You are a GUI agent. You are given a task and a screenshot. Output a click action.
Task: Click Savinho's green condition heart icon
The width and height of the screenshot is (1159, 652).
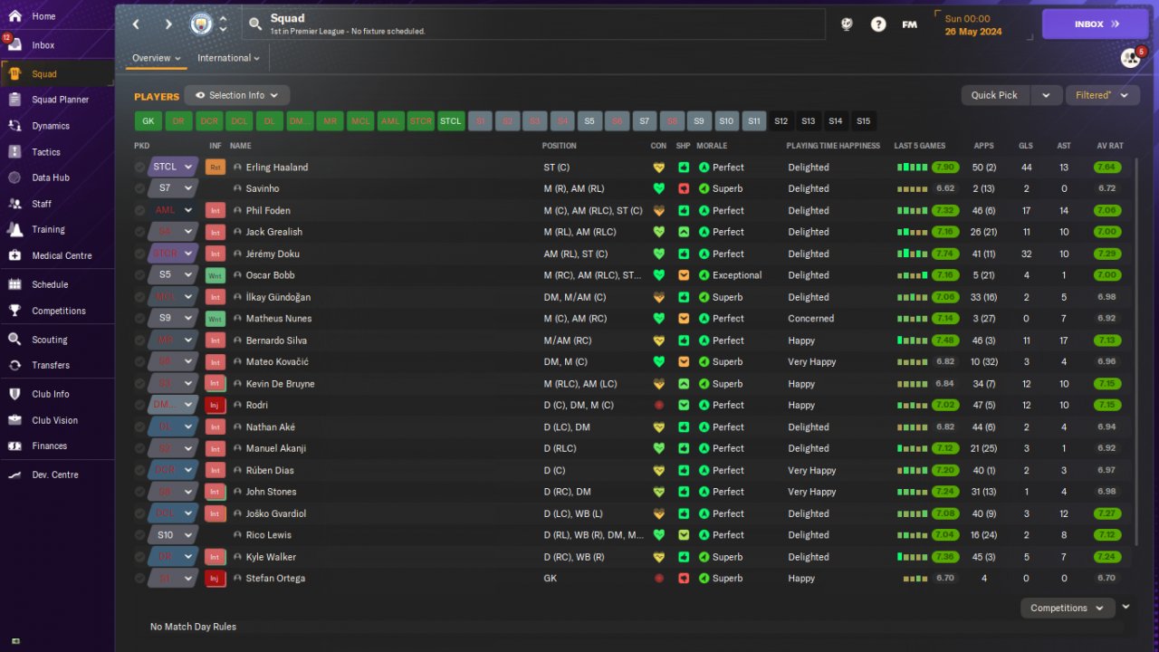658,189
